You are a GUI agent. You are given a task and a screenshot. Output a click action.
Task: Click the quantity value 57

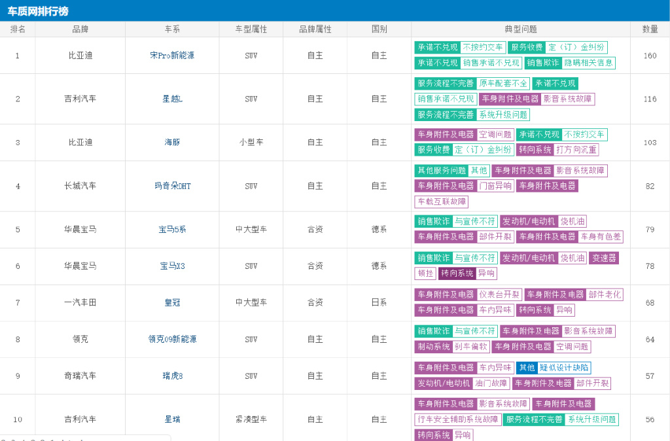point(650,376)
